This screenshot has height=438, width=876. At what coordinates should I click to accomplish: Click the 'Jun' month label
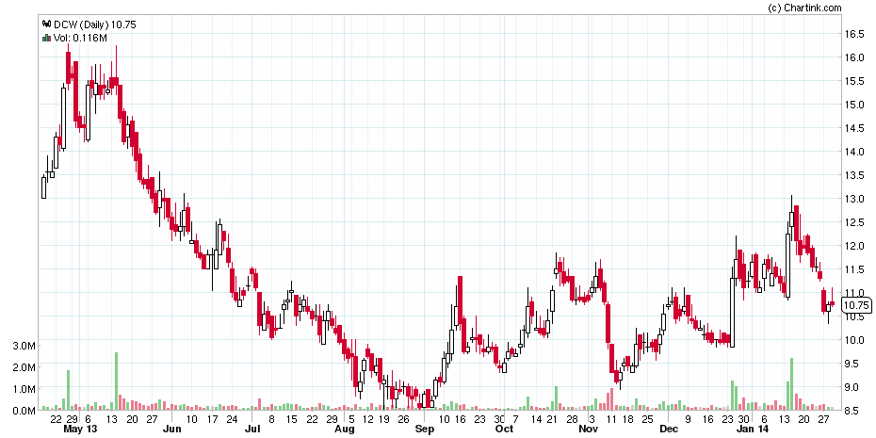click(x=172, y=430)
